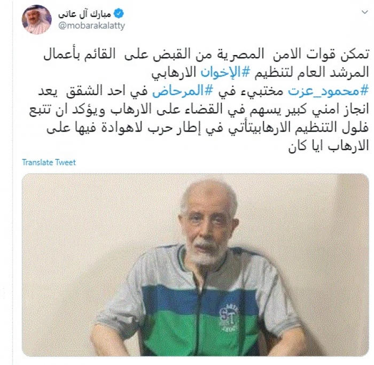This screenshot has width=374, height=365.
Task: Click the author's profile avatar picture
Action: click(x=37, y=20)
